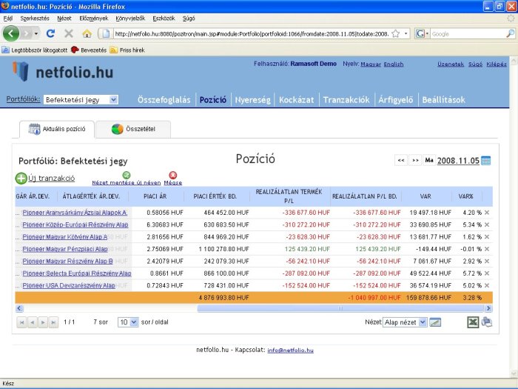Open the Pioneer Magyar Részvény Alap B link

(x=68, y=261)
